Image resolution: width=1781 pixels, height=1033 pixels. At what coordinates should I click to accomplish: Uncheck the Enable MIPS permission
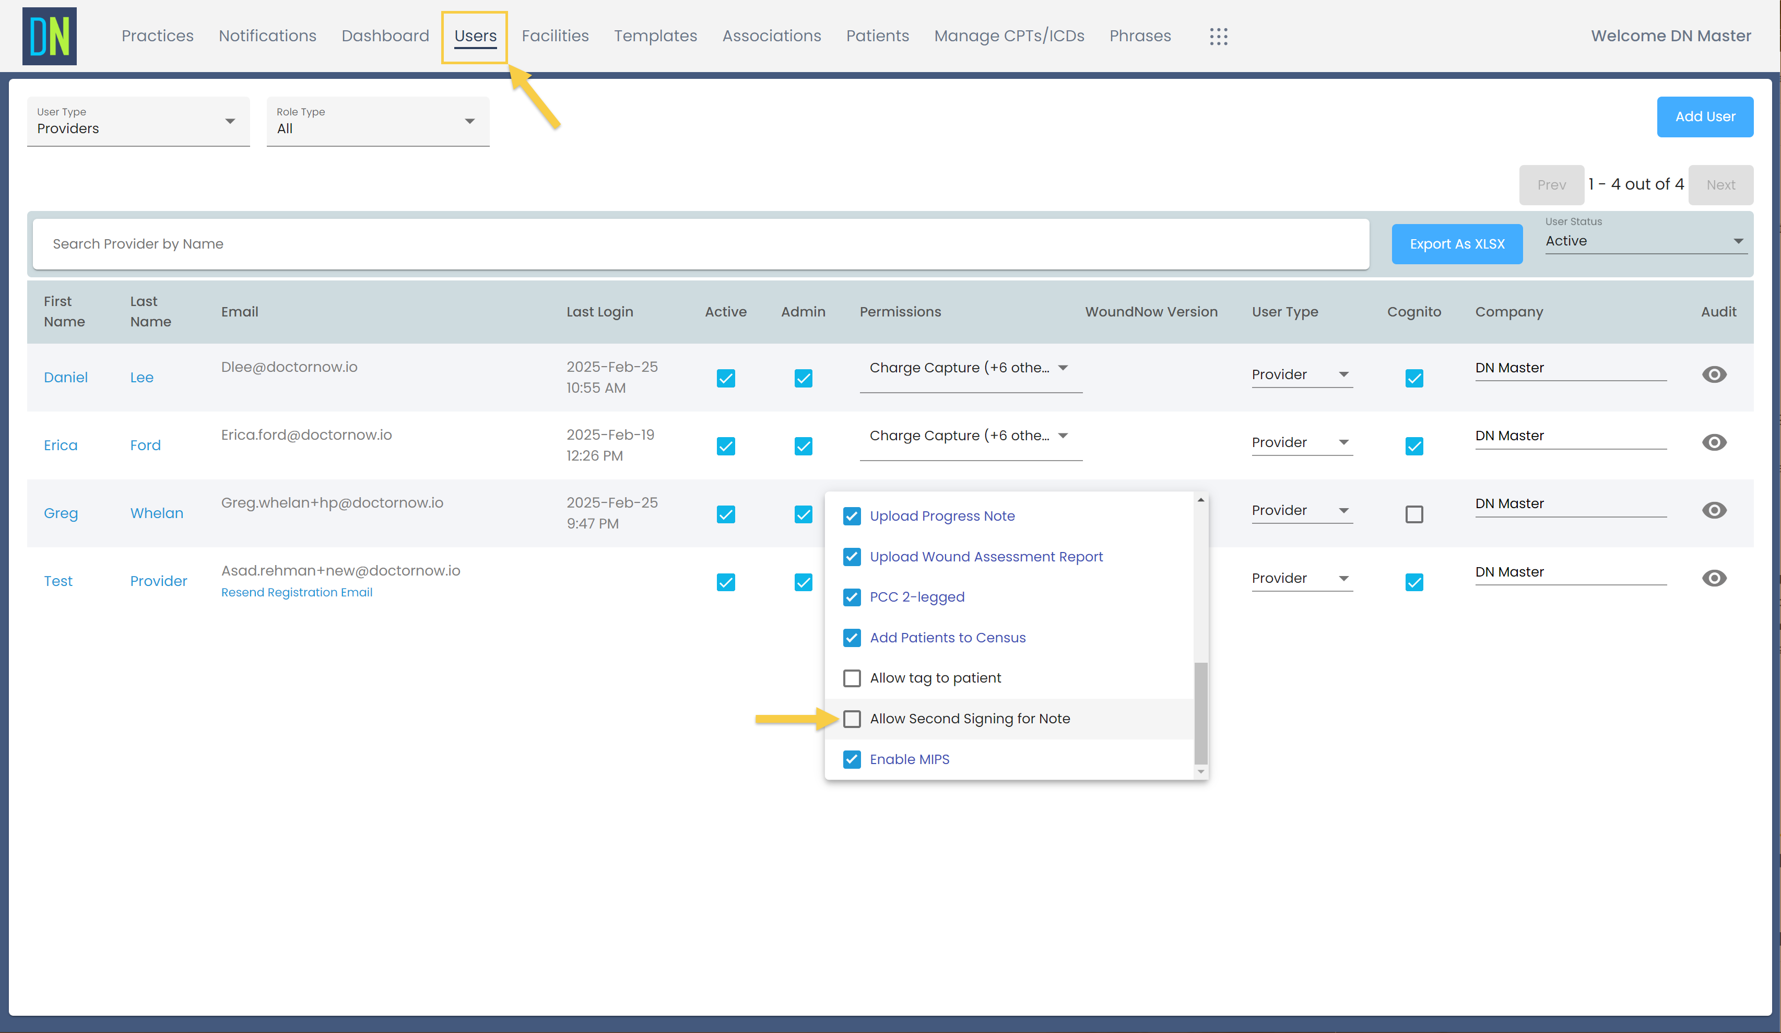(x=852, y=759)
